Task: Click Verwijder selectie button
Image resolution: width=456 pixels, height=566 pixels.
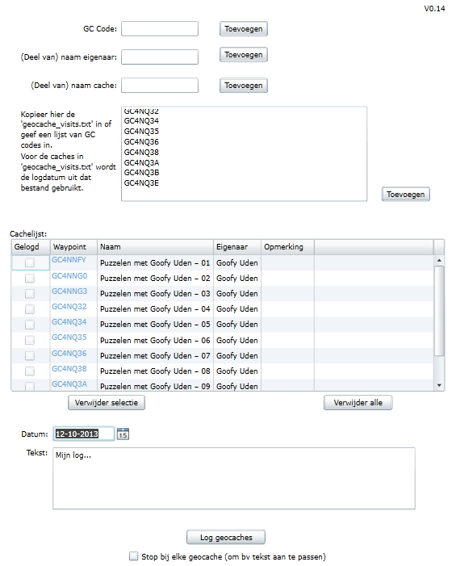Action: tap(107, 402)
